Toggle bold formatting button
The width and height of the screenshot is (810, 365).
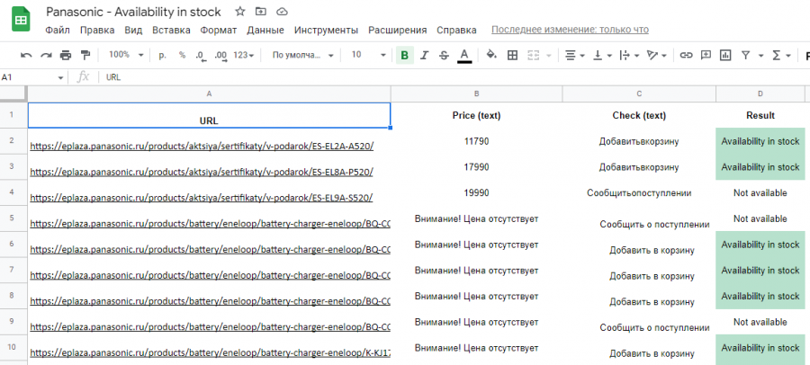404,55
